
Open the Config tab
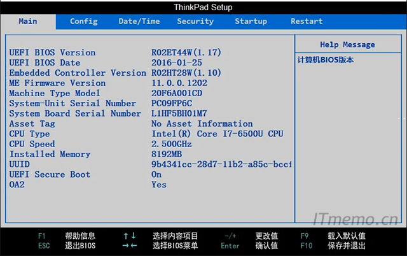pyautogui.click(x=83, y=21)
